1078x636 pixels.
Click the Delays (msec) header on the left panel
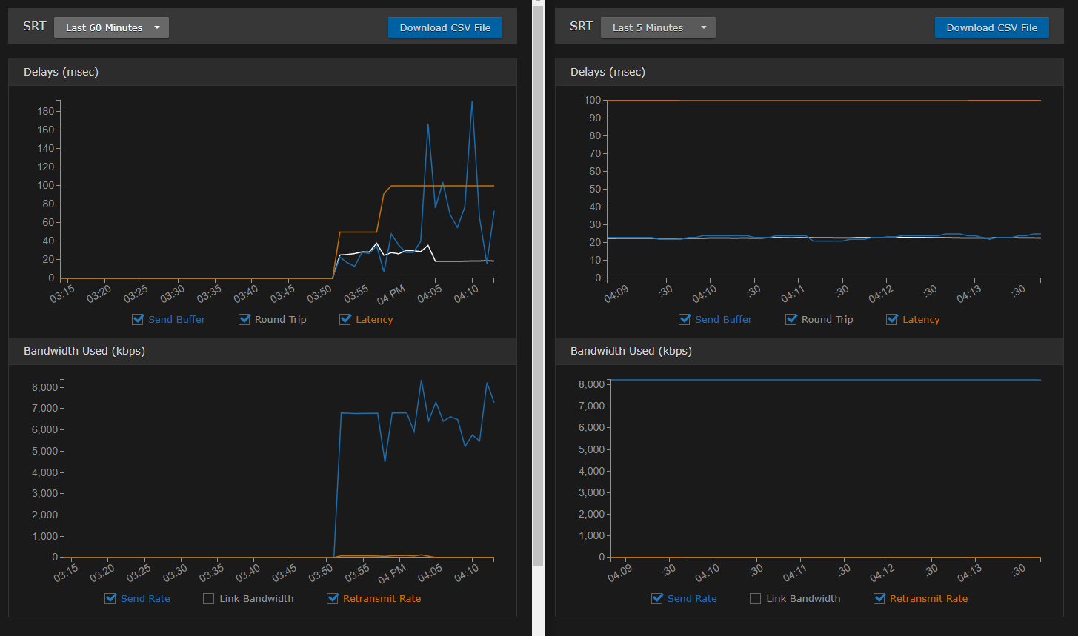click(x=61, y=72)
